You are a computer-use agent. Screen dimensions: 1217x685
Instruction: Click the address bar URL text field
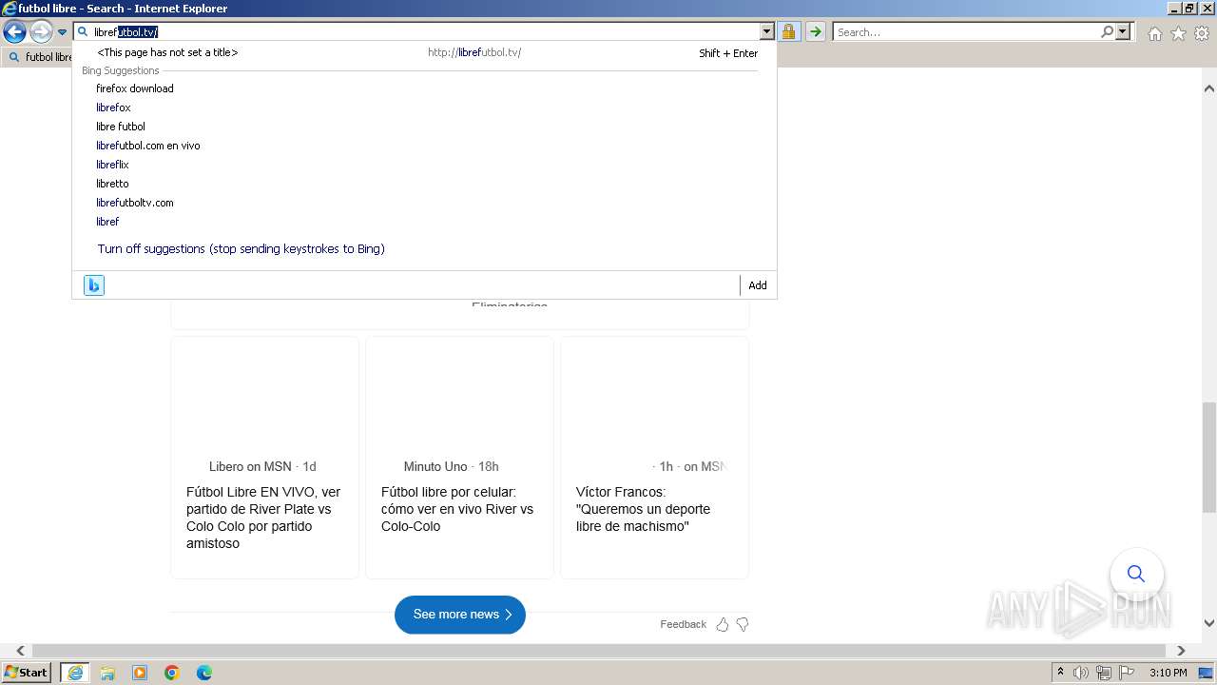click(424, 32)
